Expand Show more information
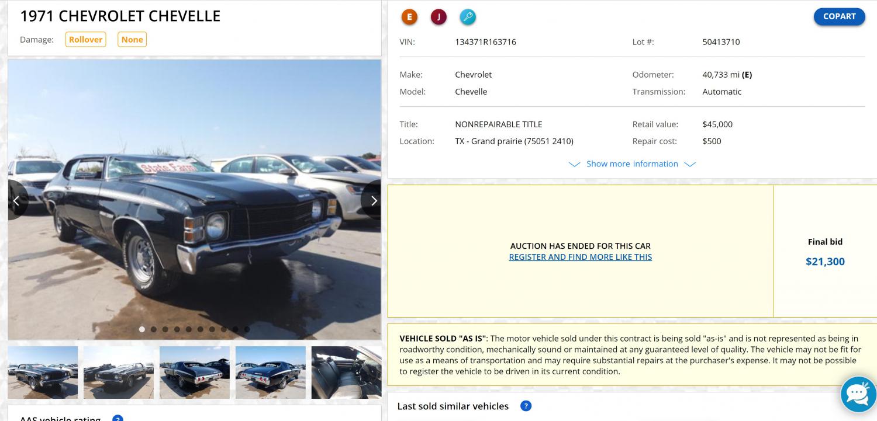877x421 pixels. [x=632, y=164]
